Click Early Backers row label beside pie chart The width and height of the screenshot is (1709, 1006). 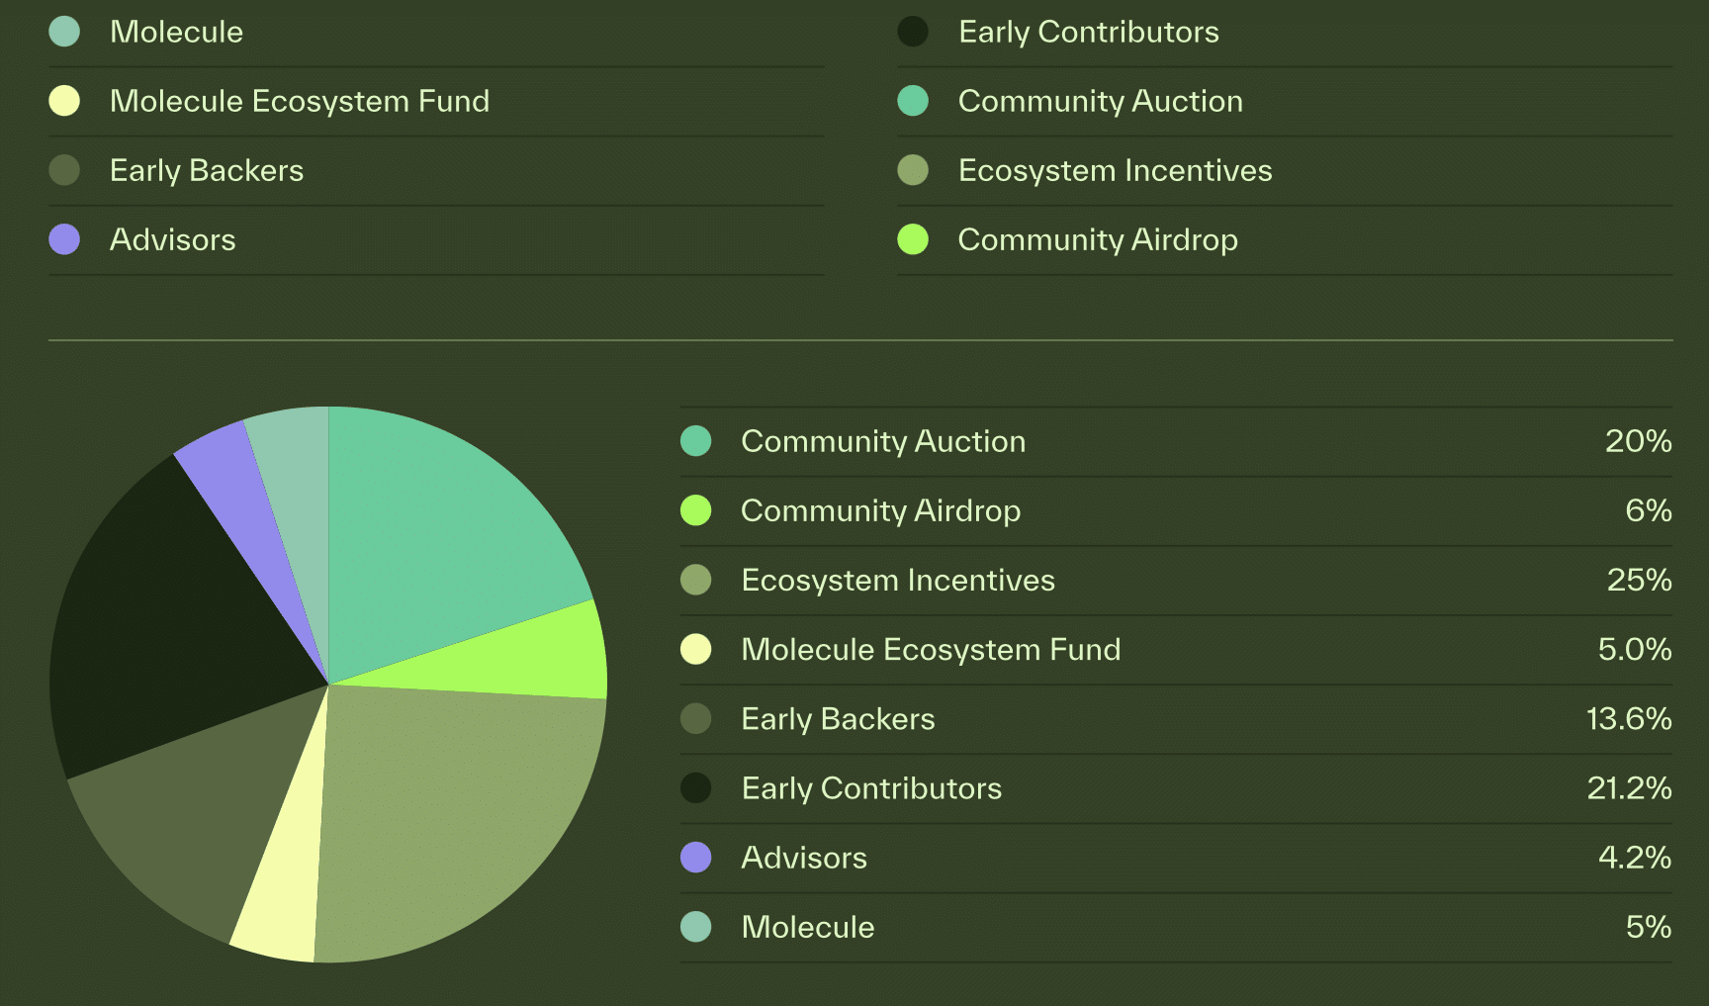[838, 719]
